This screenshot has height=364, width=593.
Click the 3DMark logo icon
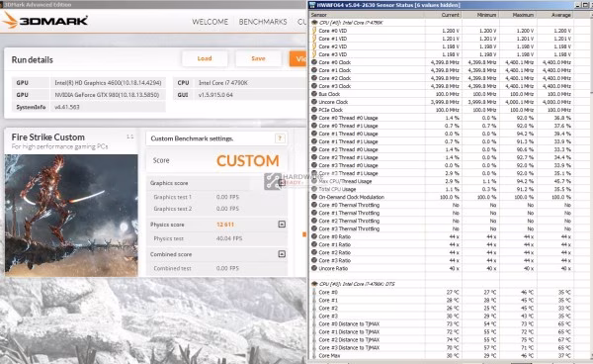(x=10, y=20)
